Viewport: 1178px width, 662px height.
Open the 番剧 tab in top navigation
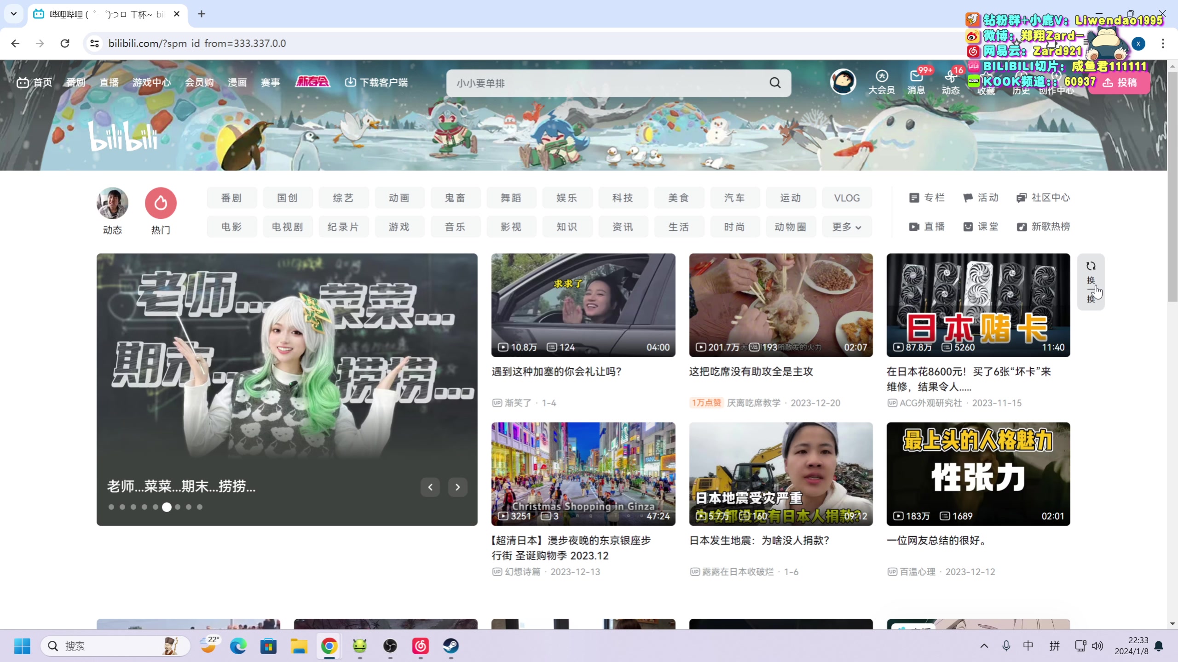(75, 82)
